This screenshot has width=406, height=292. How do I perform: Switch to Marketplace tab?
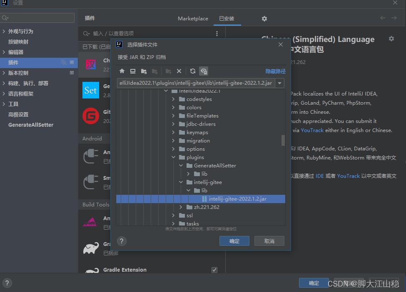[x=193, y=19]
